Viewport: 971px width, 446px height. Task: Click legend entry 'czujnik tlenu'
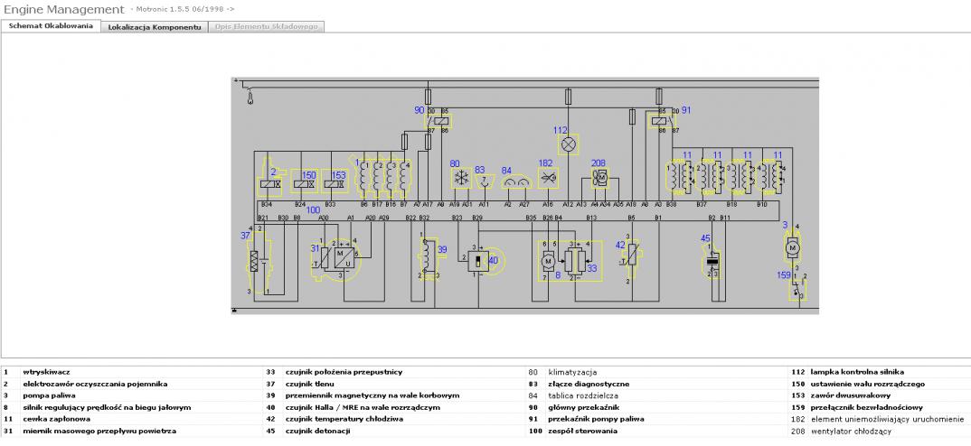(309, 384)
